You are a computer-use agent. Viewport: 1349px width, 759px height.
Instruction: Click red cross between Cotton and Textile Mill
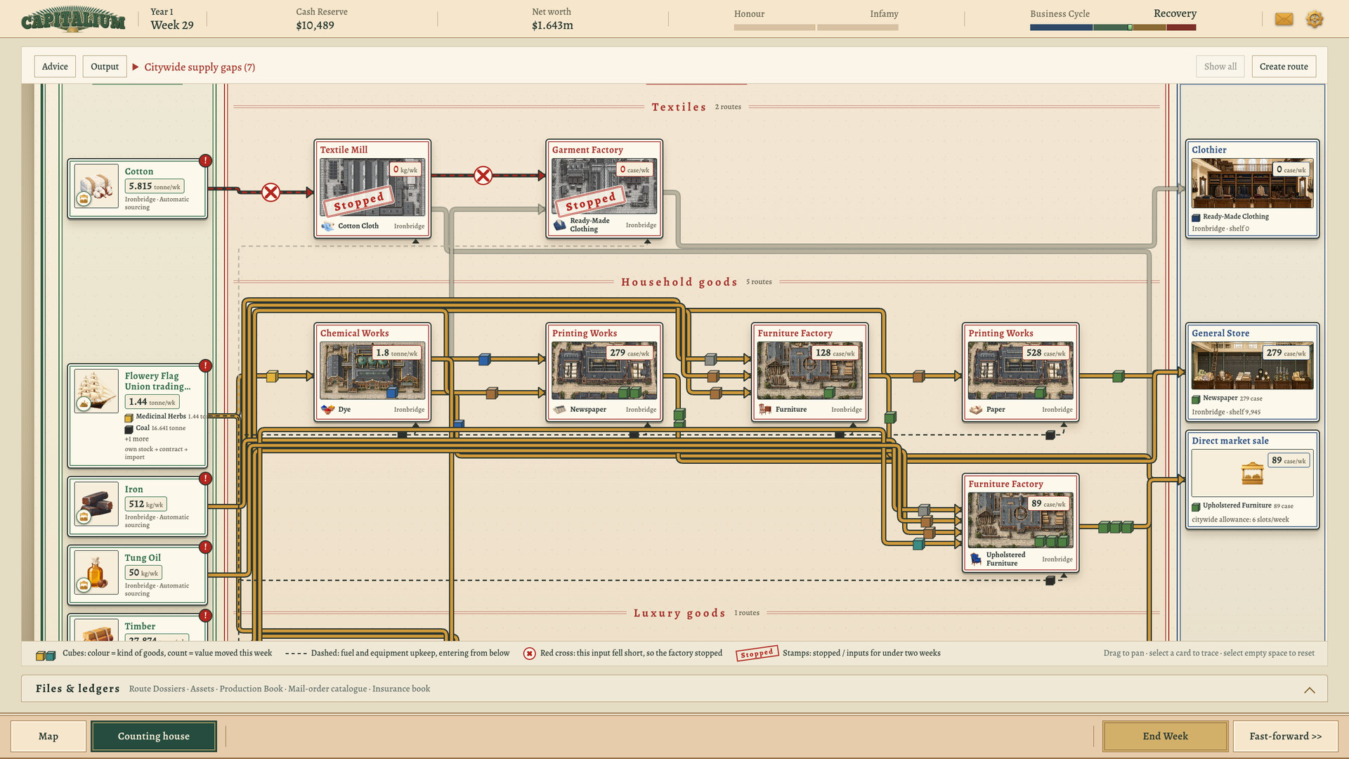pos(271,192)
